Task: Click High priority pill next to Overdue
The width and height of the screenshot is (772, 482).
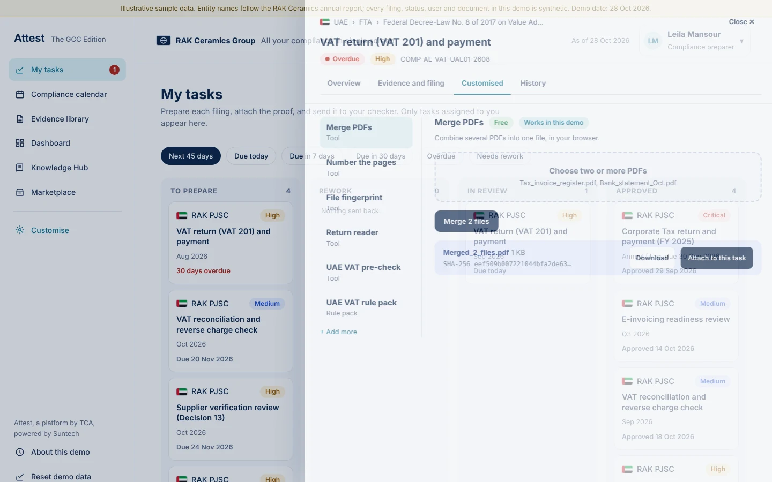Action: tap(382, 59)
